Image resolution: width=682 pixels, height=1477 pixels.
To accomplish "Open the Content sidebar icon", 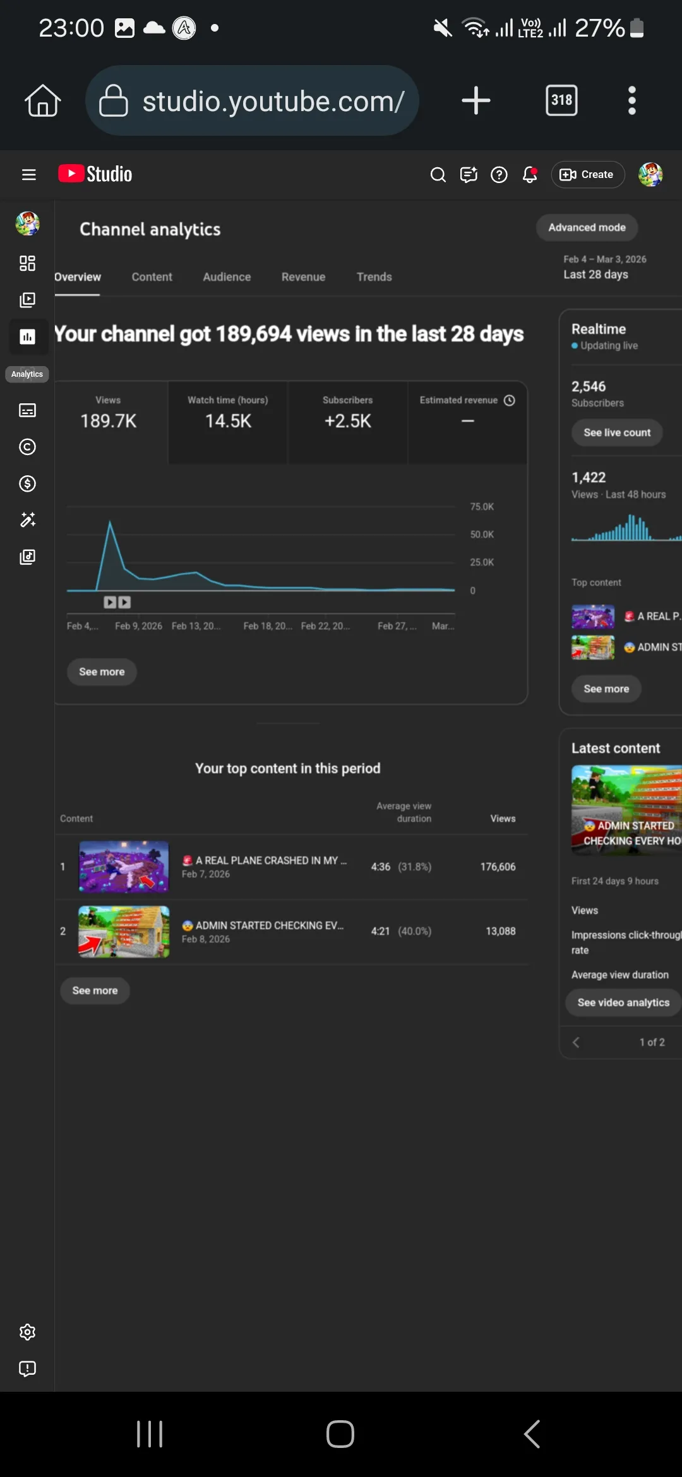I will (x=27, y=300).
